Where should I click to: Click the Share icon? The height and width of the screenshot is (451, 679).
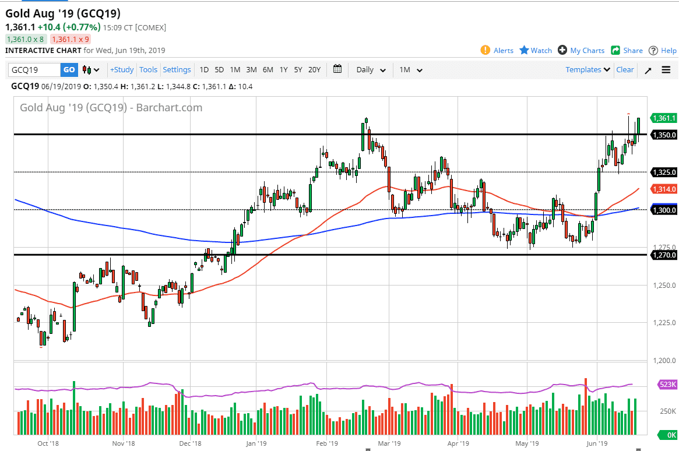click(x=615, y=50)
